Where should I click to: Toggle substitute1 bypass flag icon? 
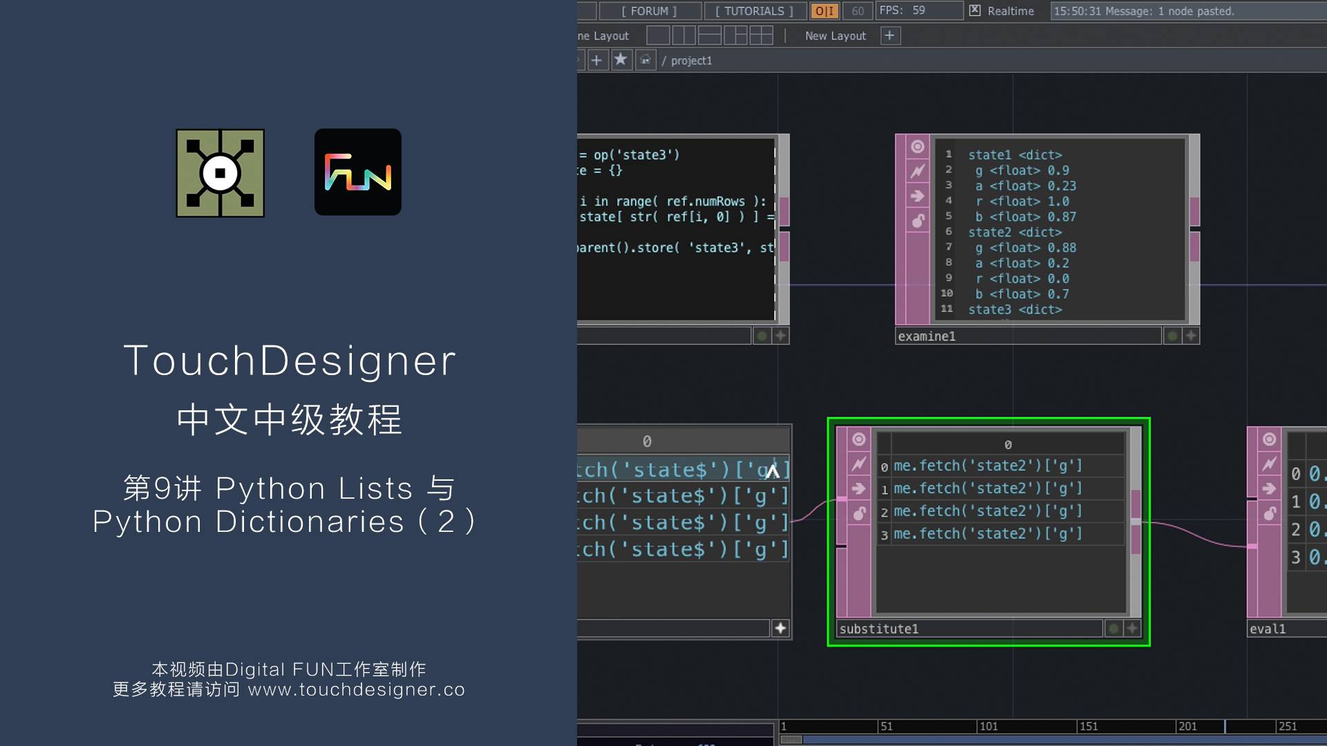(x=859, y=464)
